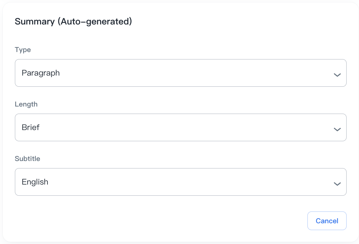Image resolution: width=359 pixels, height=244 pixels.
Task: Focus the Brief selection box
Action: pyautogui.click(x=180, y=127)
